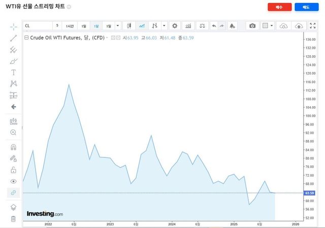Open the legend dropdown after (CFD)
Image resolution: width=325 pixels, height=228 pixels.
(107, 38)
